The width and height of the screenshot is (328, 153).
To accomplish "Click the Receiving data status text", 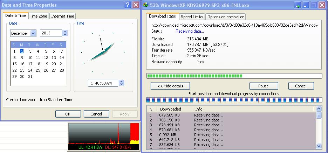I will click(x=190, y=31).
